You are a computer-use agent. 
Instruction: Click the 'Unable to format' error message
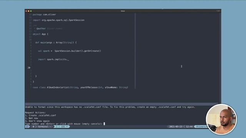tap(110, 107)
